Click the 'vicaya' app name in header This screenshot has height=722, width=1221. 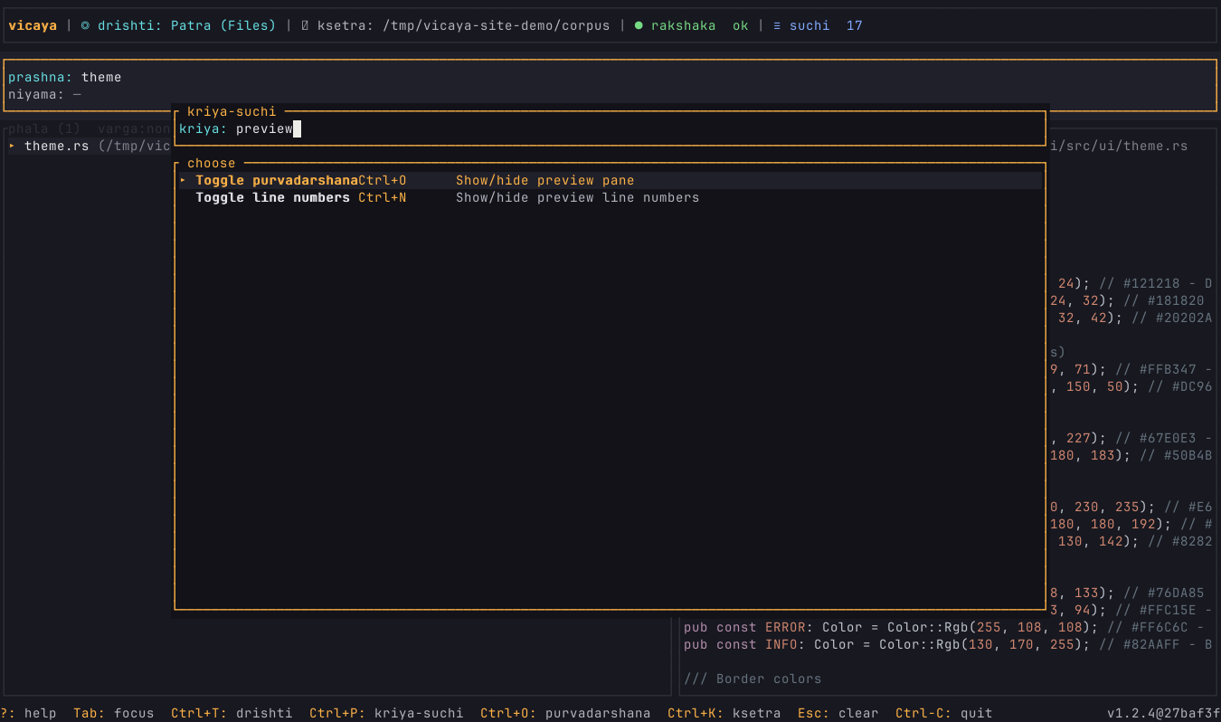pyautogui.click(x=33, y=25)
